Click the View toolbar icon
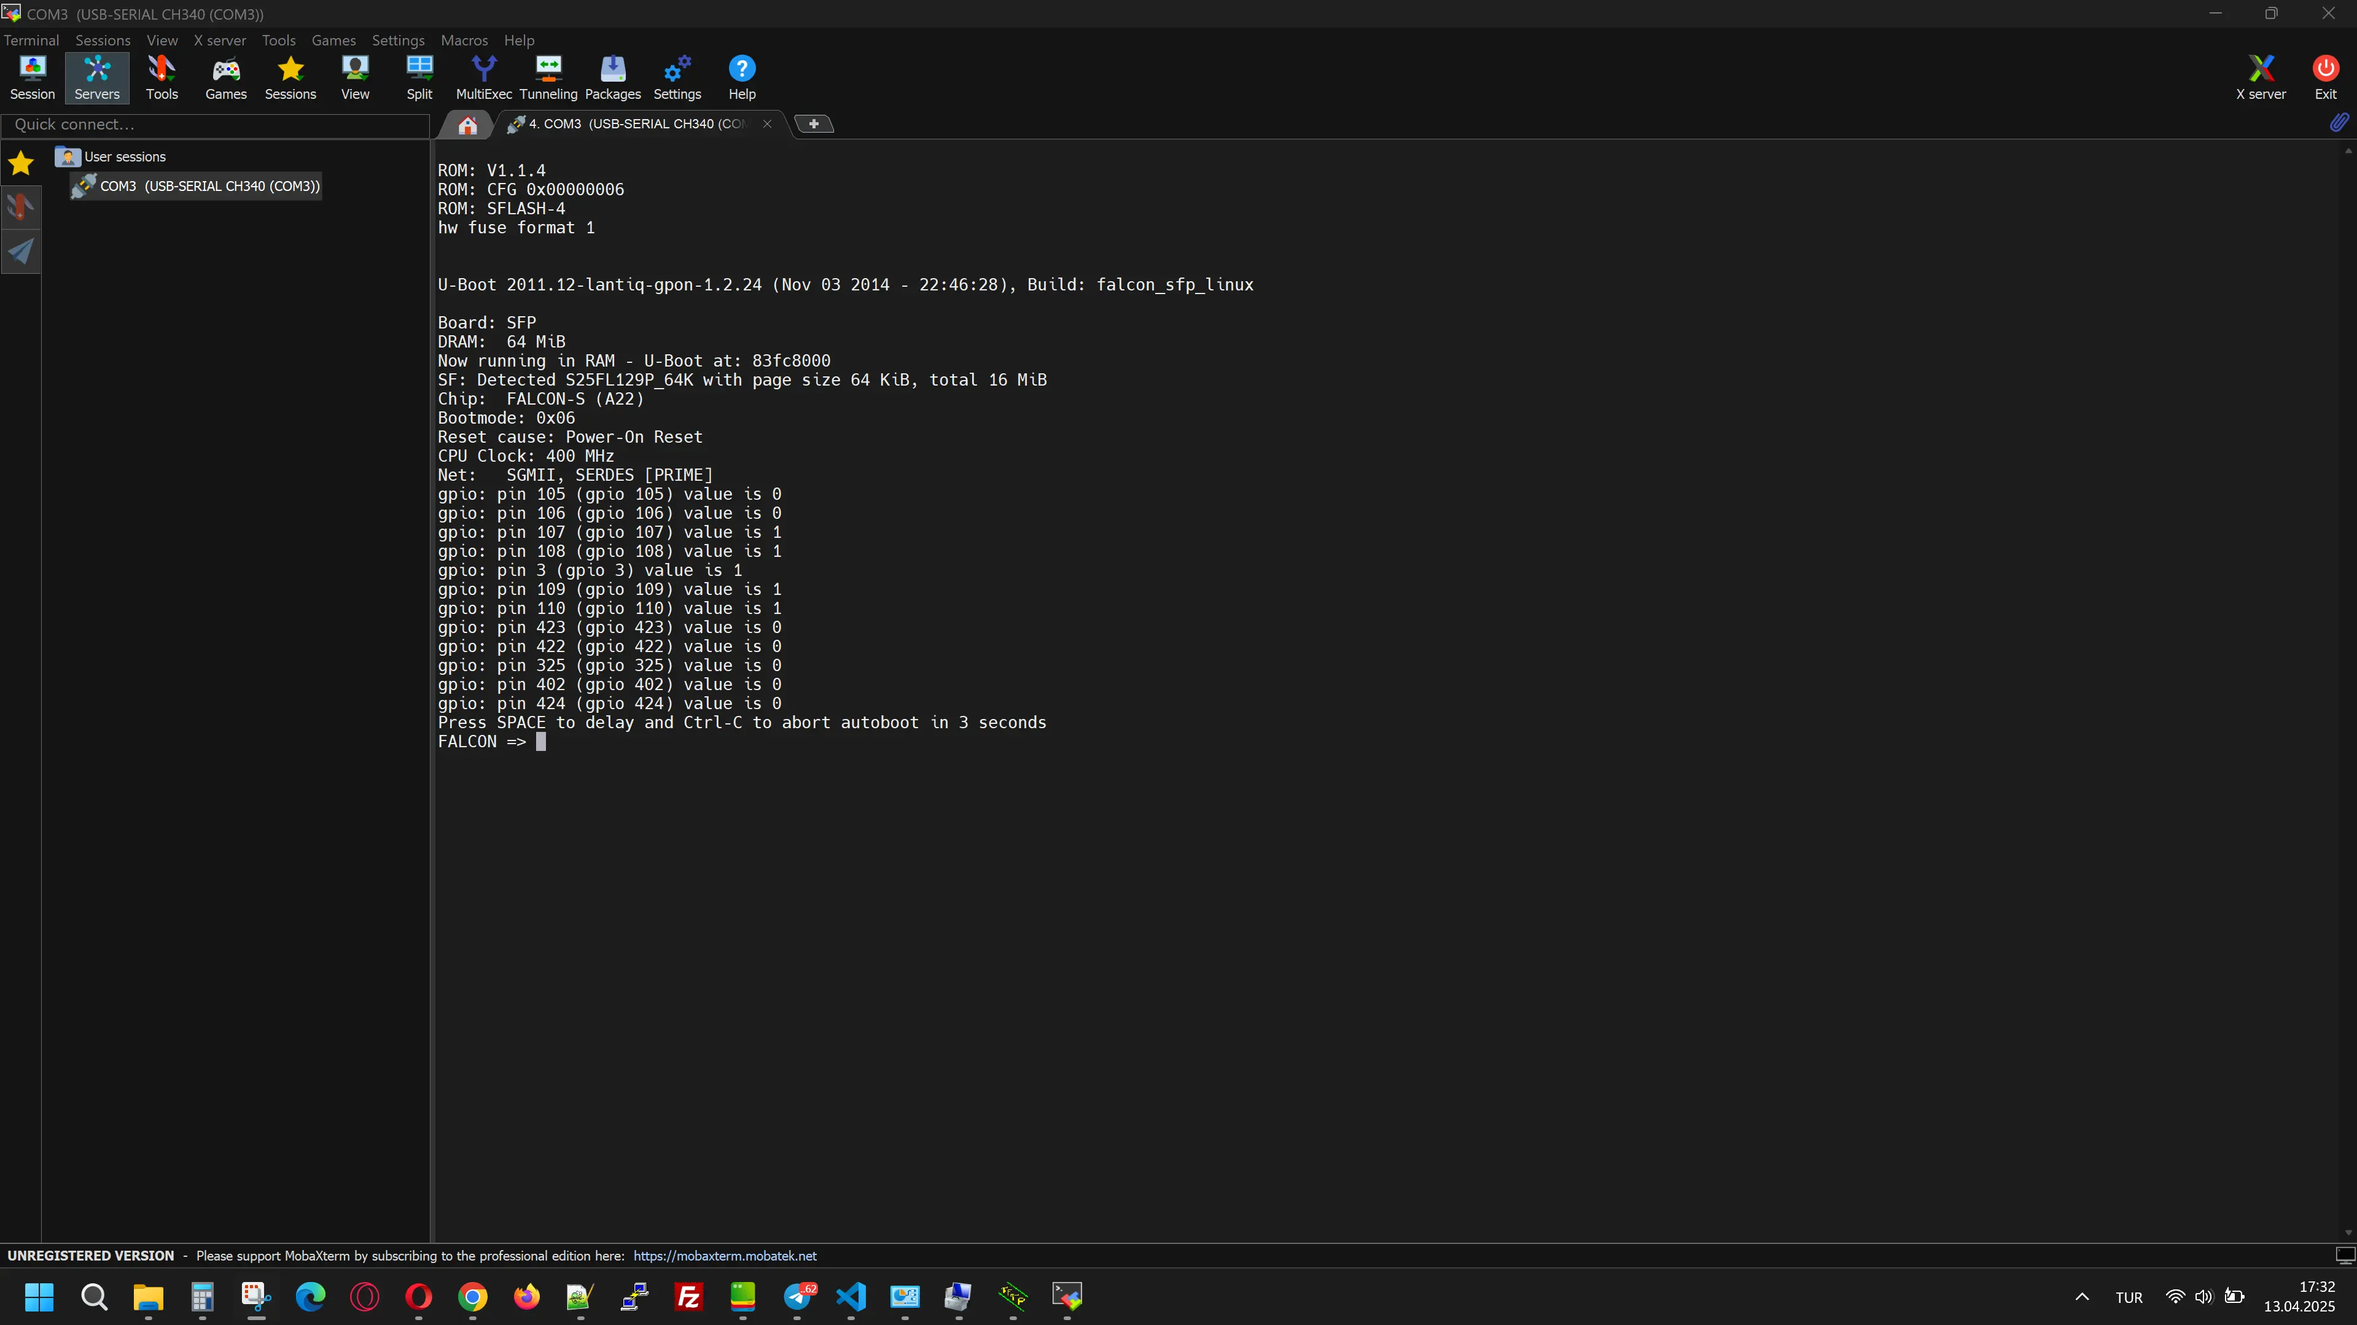 [x=355, y=78]
